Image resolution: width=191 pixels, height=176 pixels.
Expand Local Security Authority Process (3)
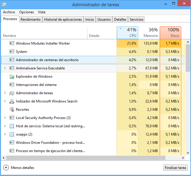(x=5, y=118)
